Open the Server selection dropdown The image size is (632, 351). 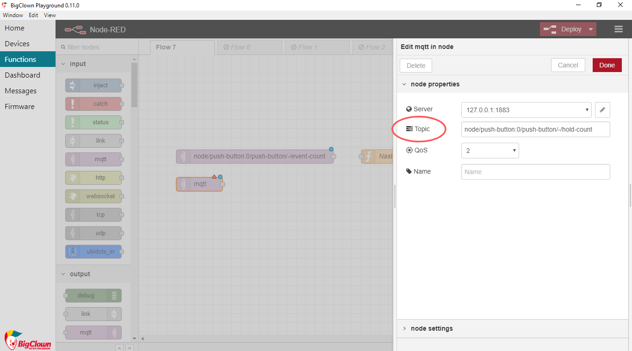(527, 110)
